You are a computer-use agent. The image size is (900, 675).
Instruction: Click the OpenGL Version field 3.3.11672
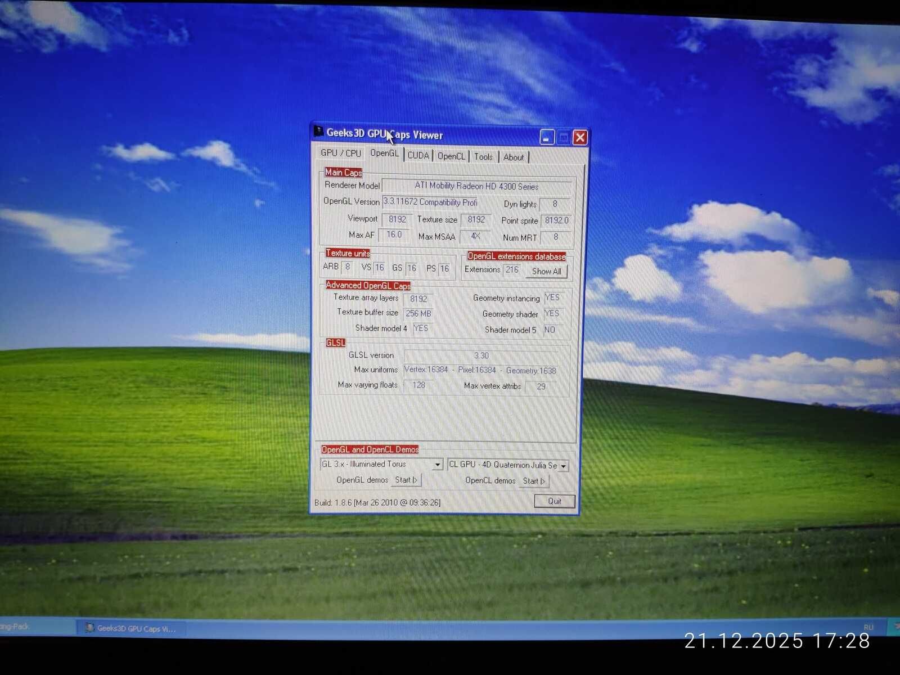(431, 202)
